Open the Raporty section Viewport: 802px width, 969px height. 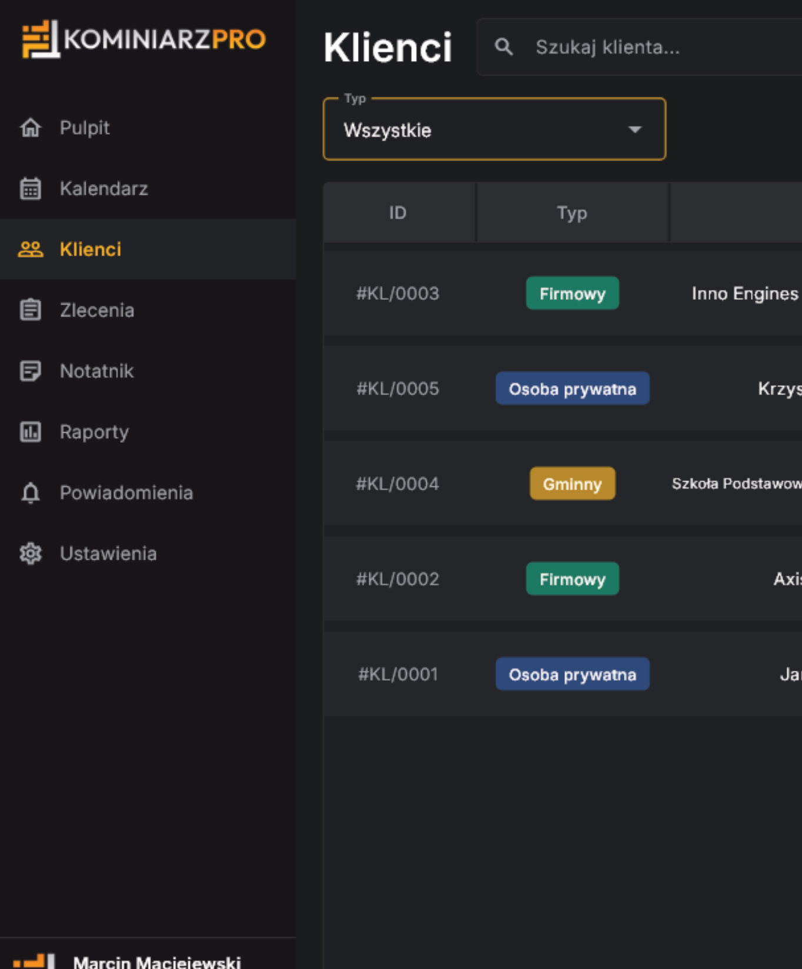pyautogui.click(x=148, y=432)
